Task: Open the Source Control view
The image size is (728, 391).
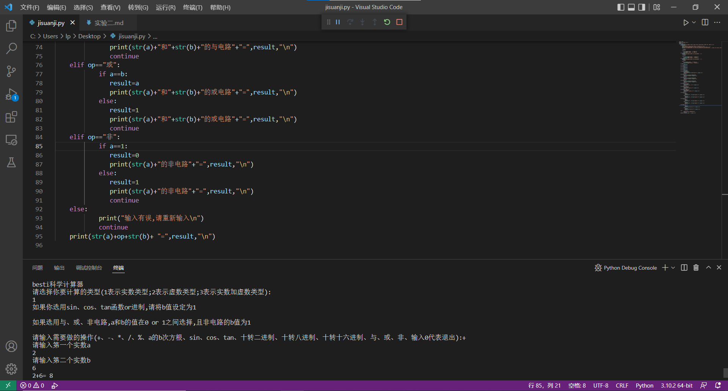Action: pos(11,71)
